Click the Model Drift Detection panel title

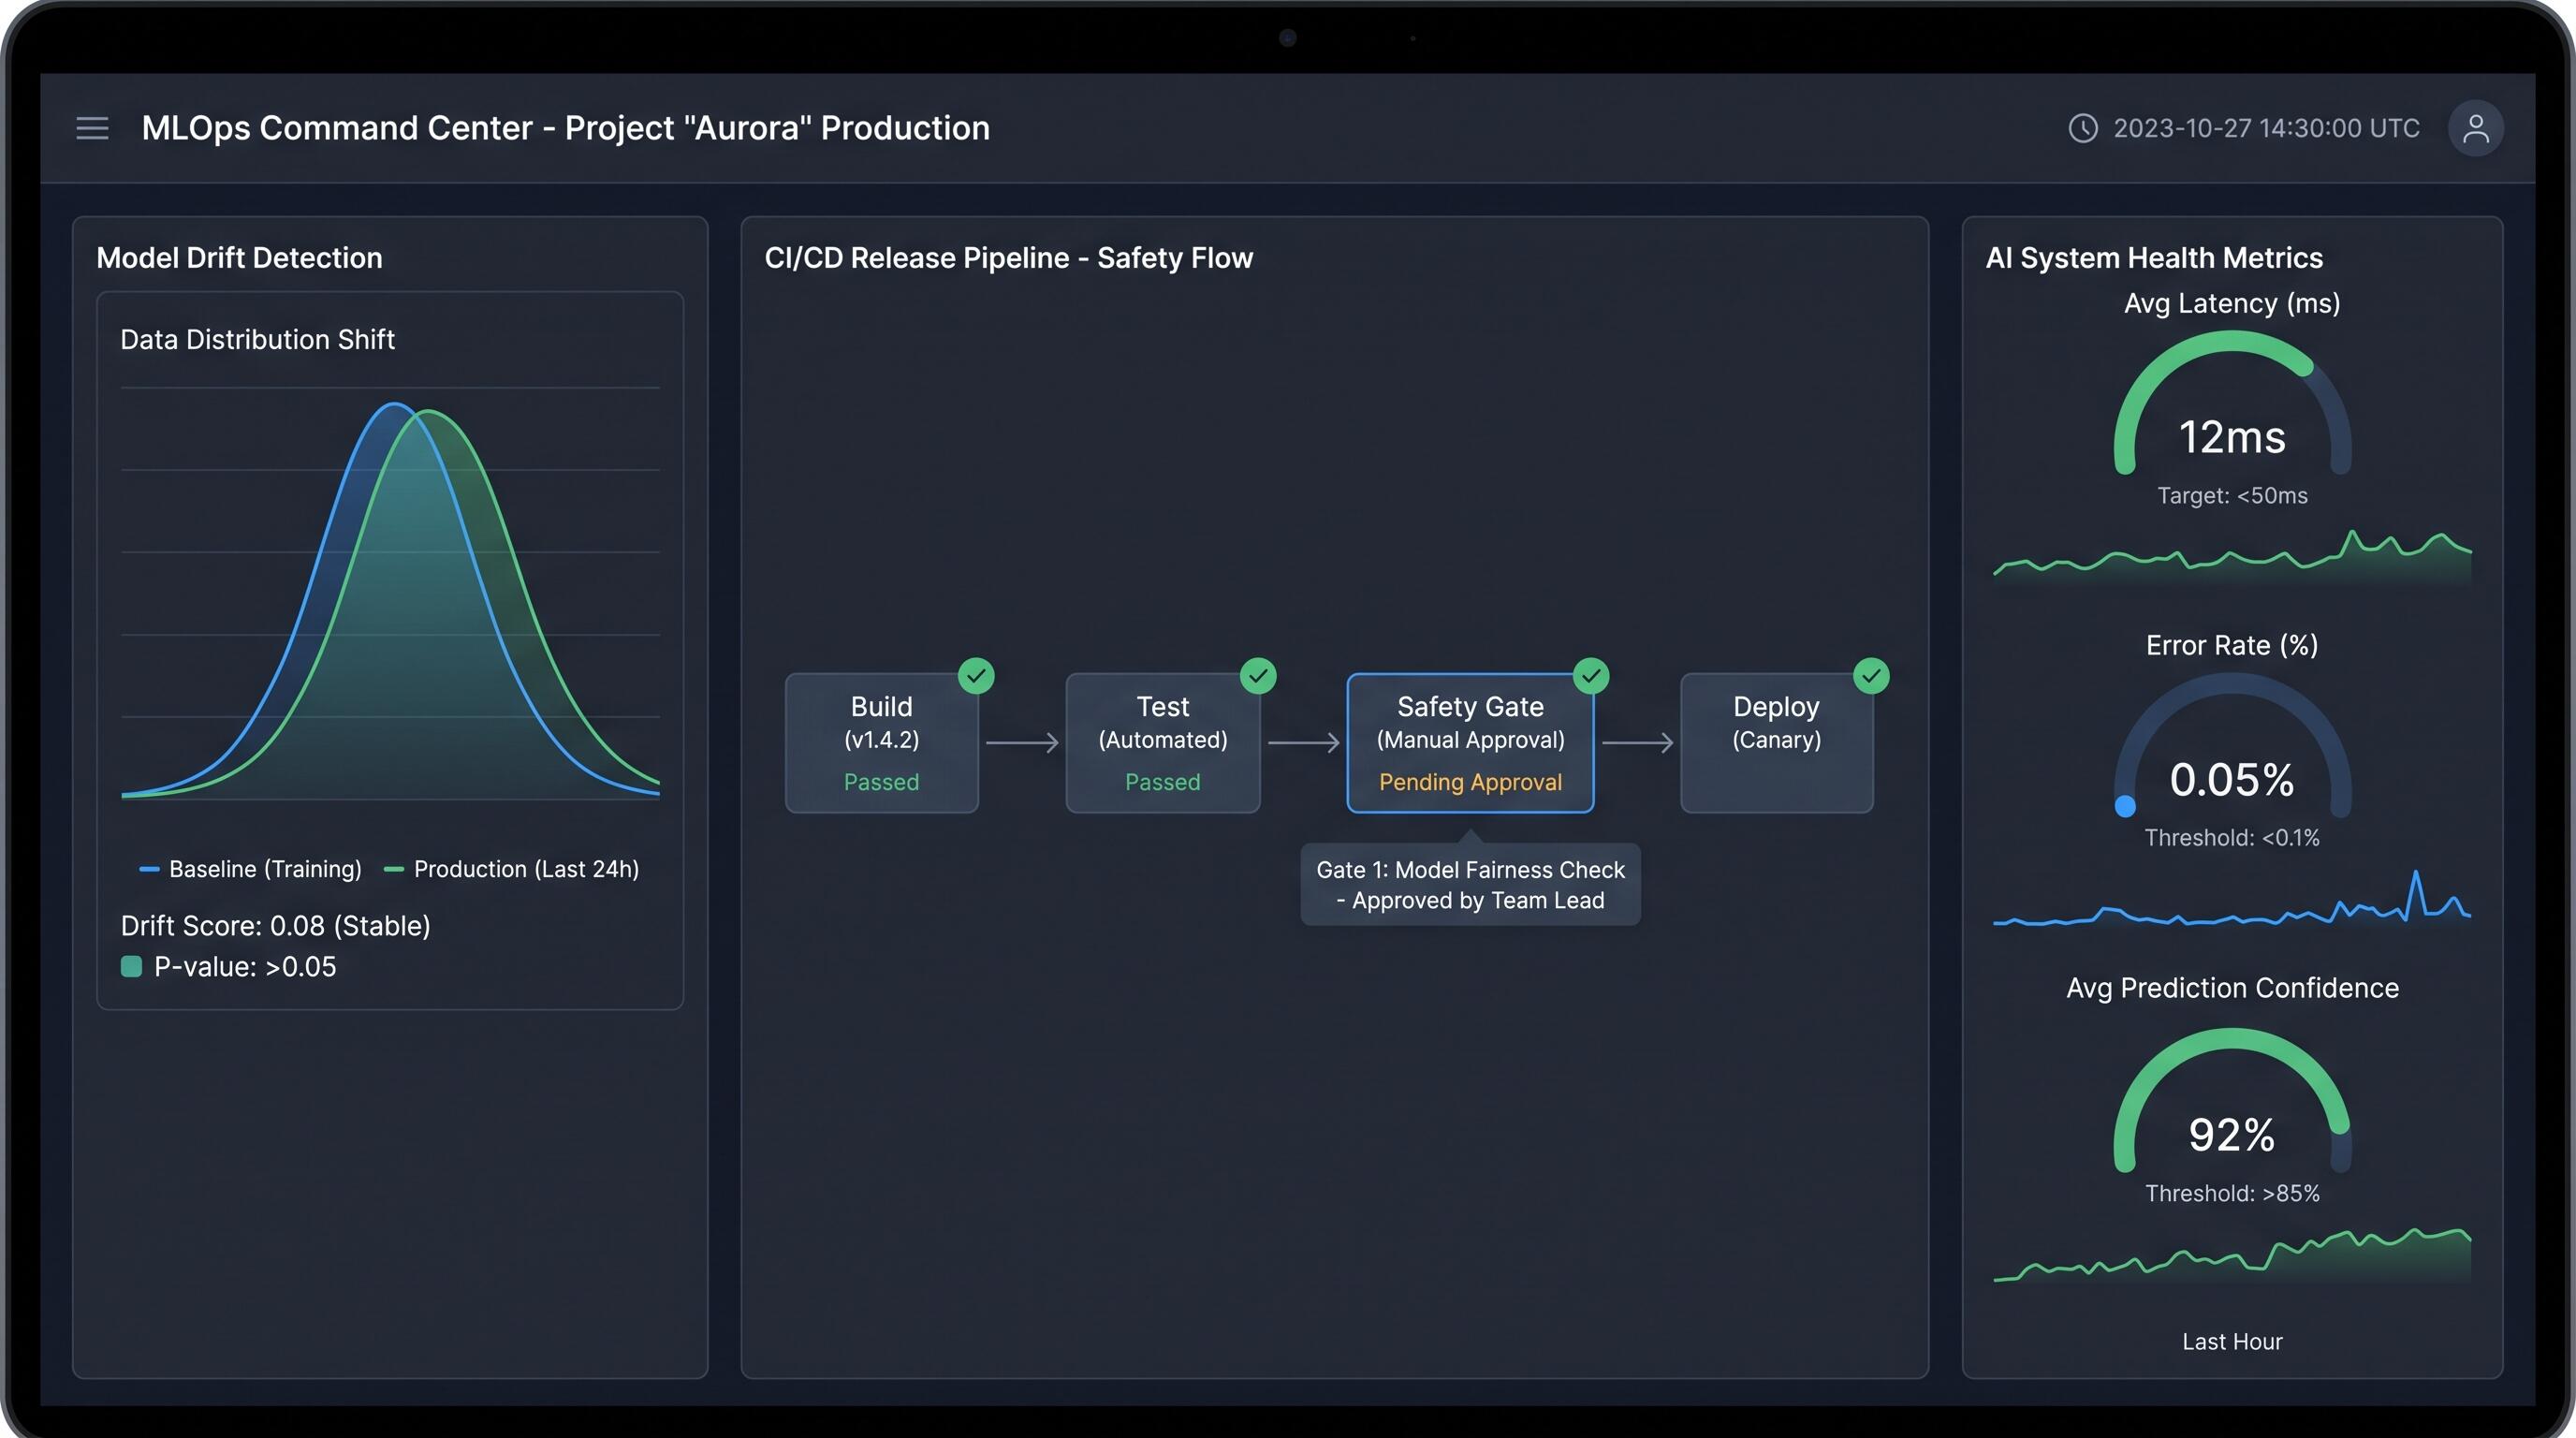239,257
